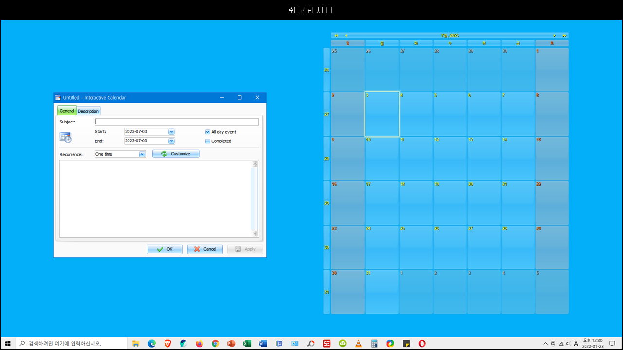623x350 pixels.
Task: Click week number 27 row header
Action: (327, 114)
